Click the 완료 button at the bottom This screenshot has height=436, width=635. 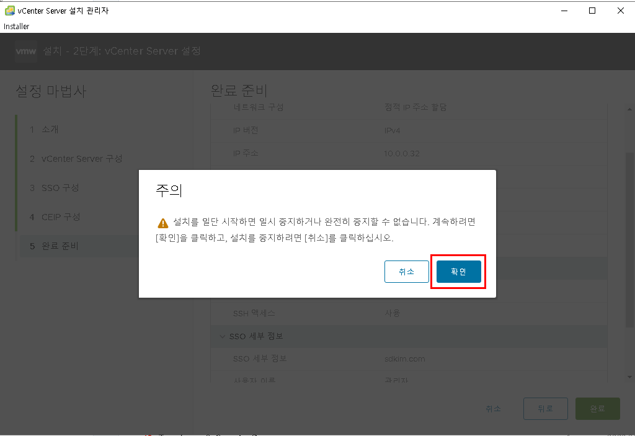click(x=597, y=409)
